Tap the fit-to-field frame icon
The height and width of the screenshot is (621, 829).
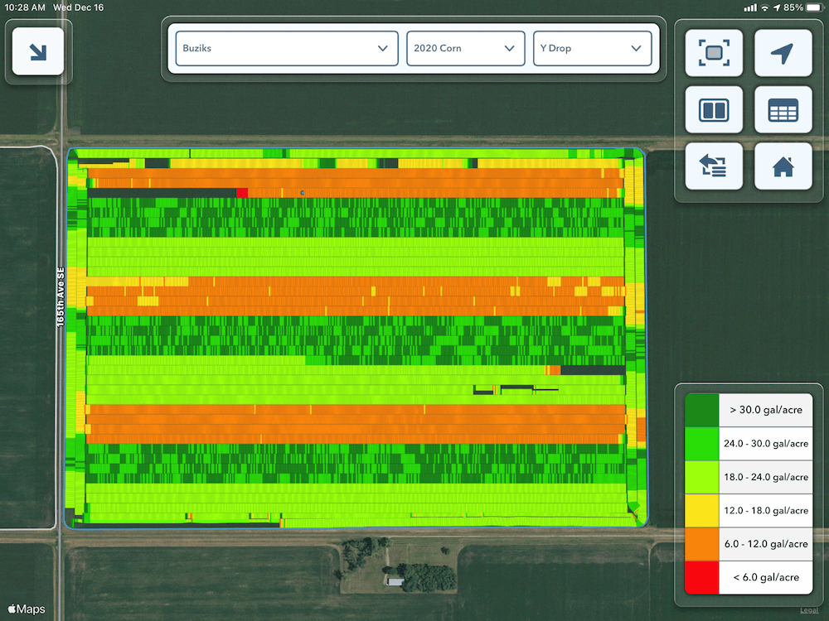pyautogui.click(x=713, y=54)
